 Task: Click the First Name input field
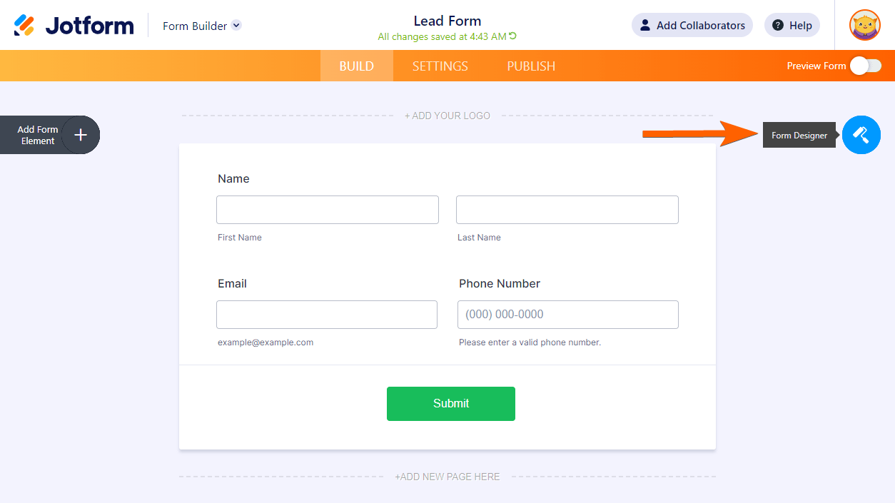[x=328, y=210]
